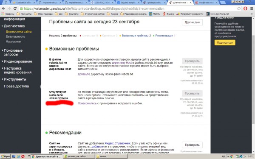This screenshot has height=159, width=255.
Task: Jump to Рекомендации 1 filter link
Action: pyautogui.click(x=165, y=36)
